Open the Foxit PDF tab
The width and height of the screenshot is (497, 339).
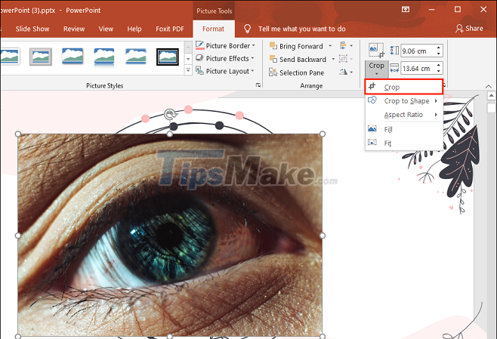170,29
